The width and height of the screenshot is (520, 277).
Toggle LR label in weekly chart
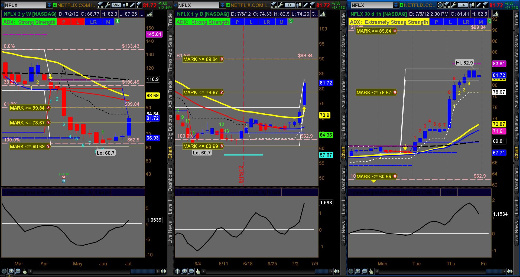point(93,22)
